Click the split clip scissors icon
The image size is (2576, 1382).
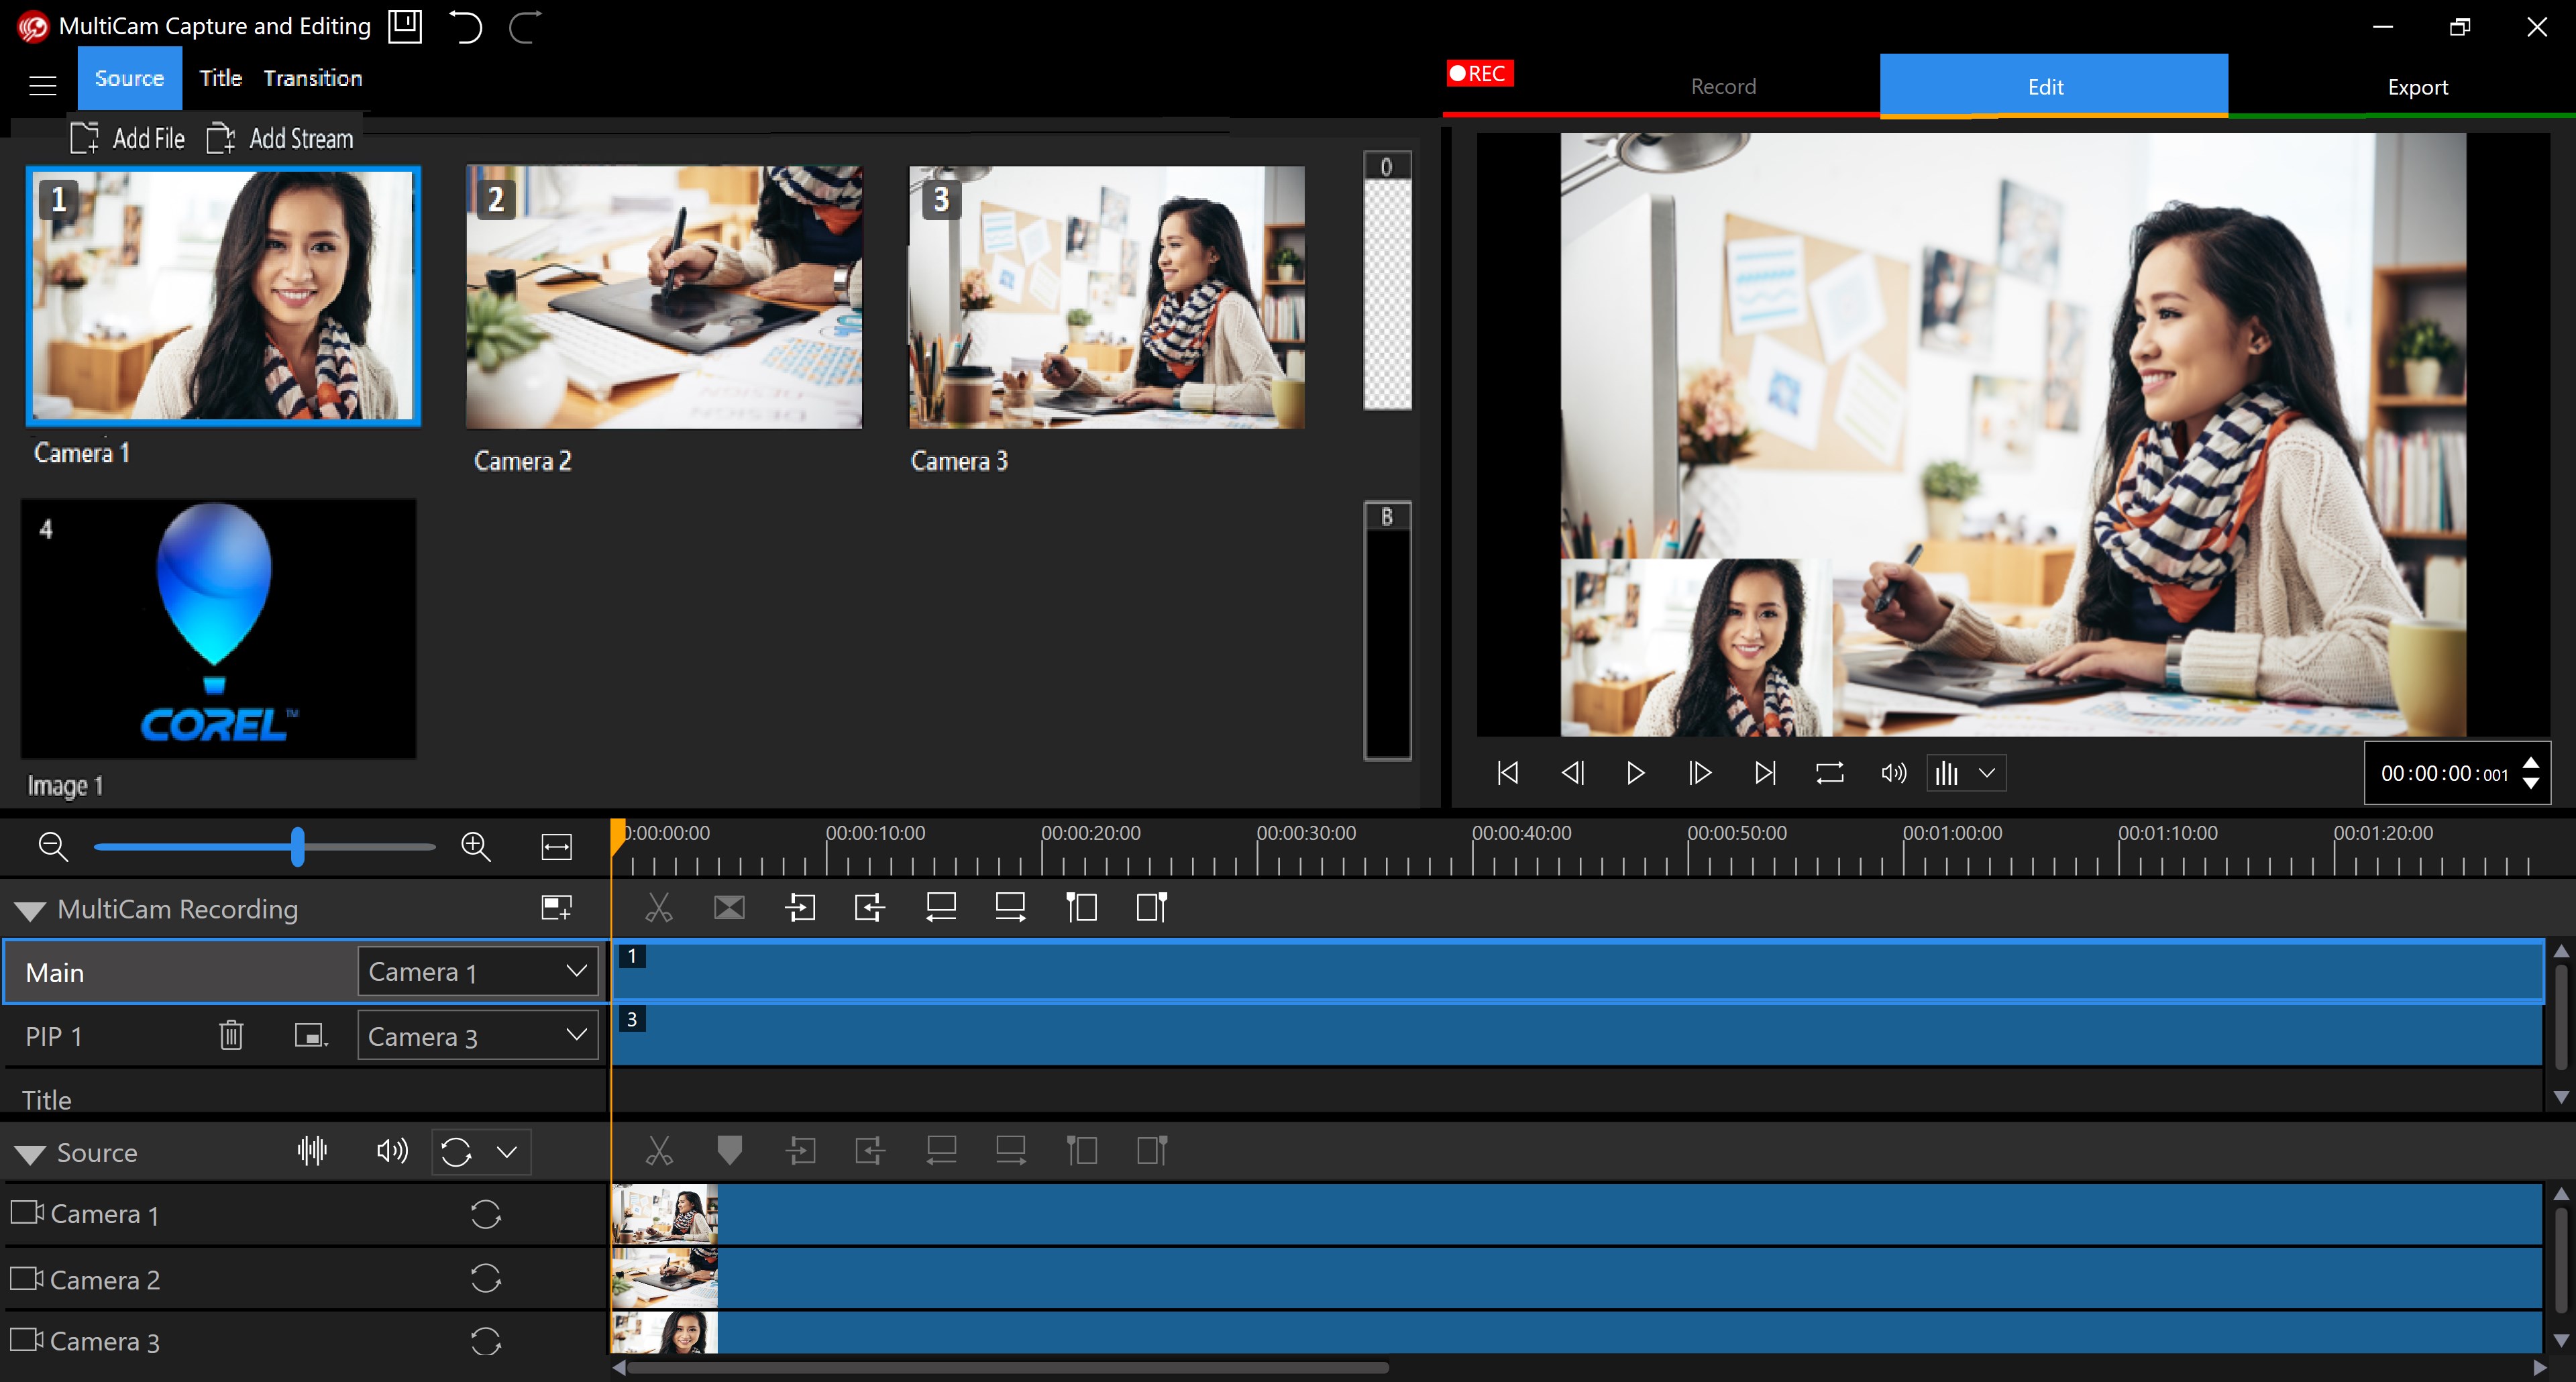658,908
